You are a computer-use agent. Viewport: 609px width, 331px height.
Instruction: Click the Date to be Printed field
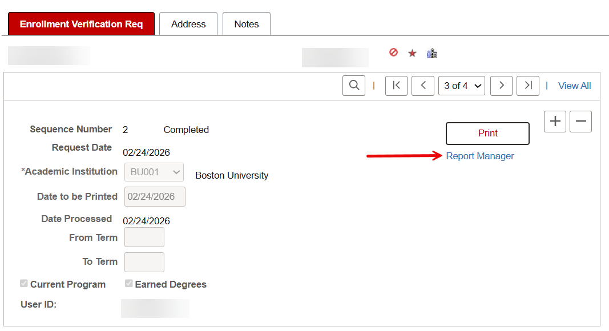[x=155, y=196]
